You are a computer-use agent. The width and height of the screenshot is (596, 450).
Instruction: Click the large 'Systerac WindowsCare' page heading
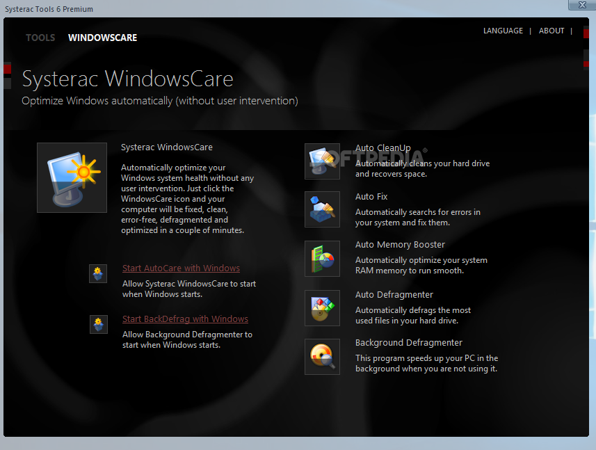(128, 79)
